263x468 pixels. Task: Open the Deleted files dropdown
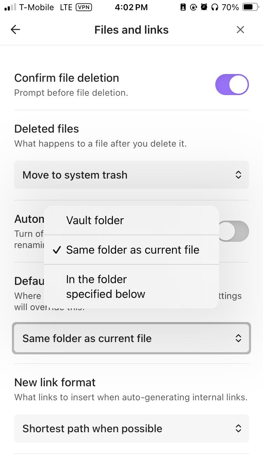point(131,175)
